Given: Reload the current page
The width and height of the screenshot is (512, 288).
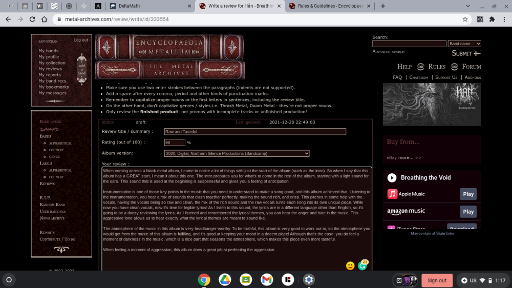Looking at the screenshot, I should pos(32,19).
